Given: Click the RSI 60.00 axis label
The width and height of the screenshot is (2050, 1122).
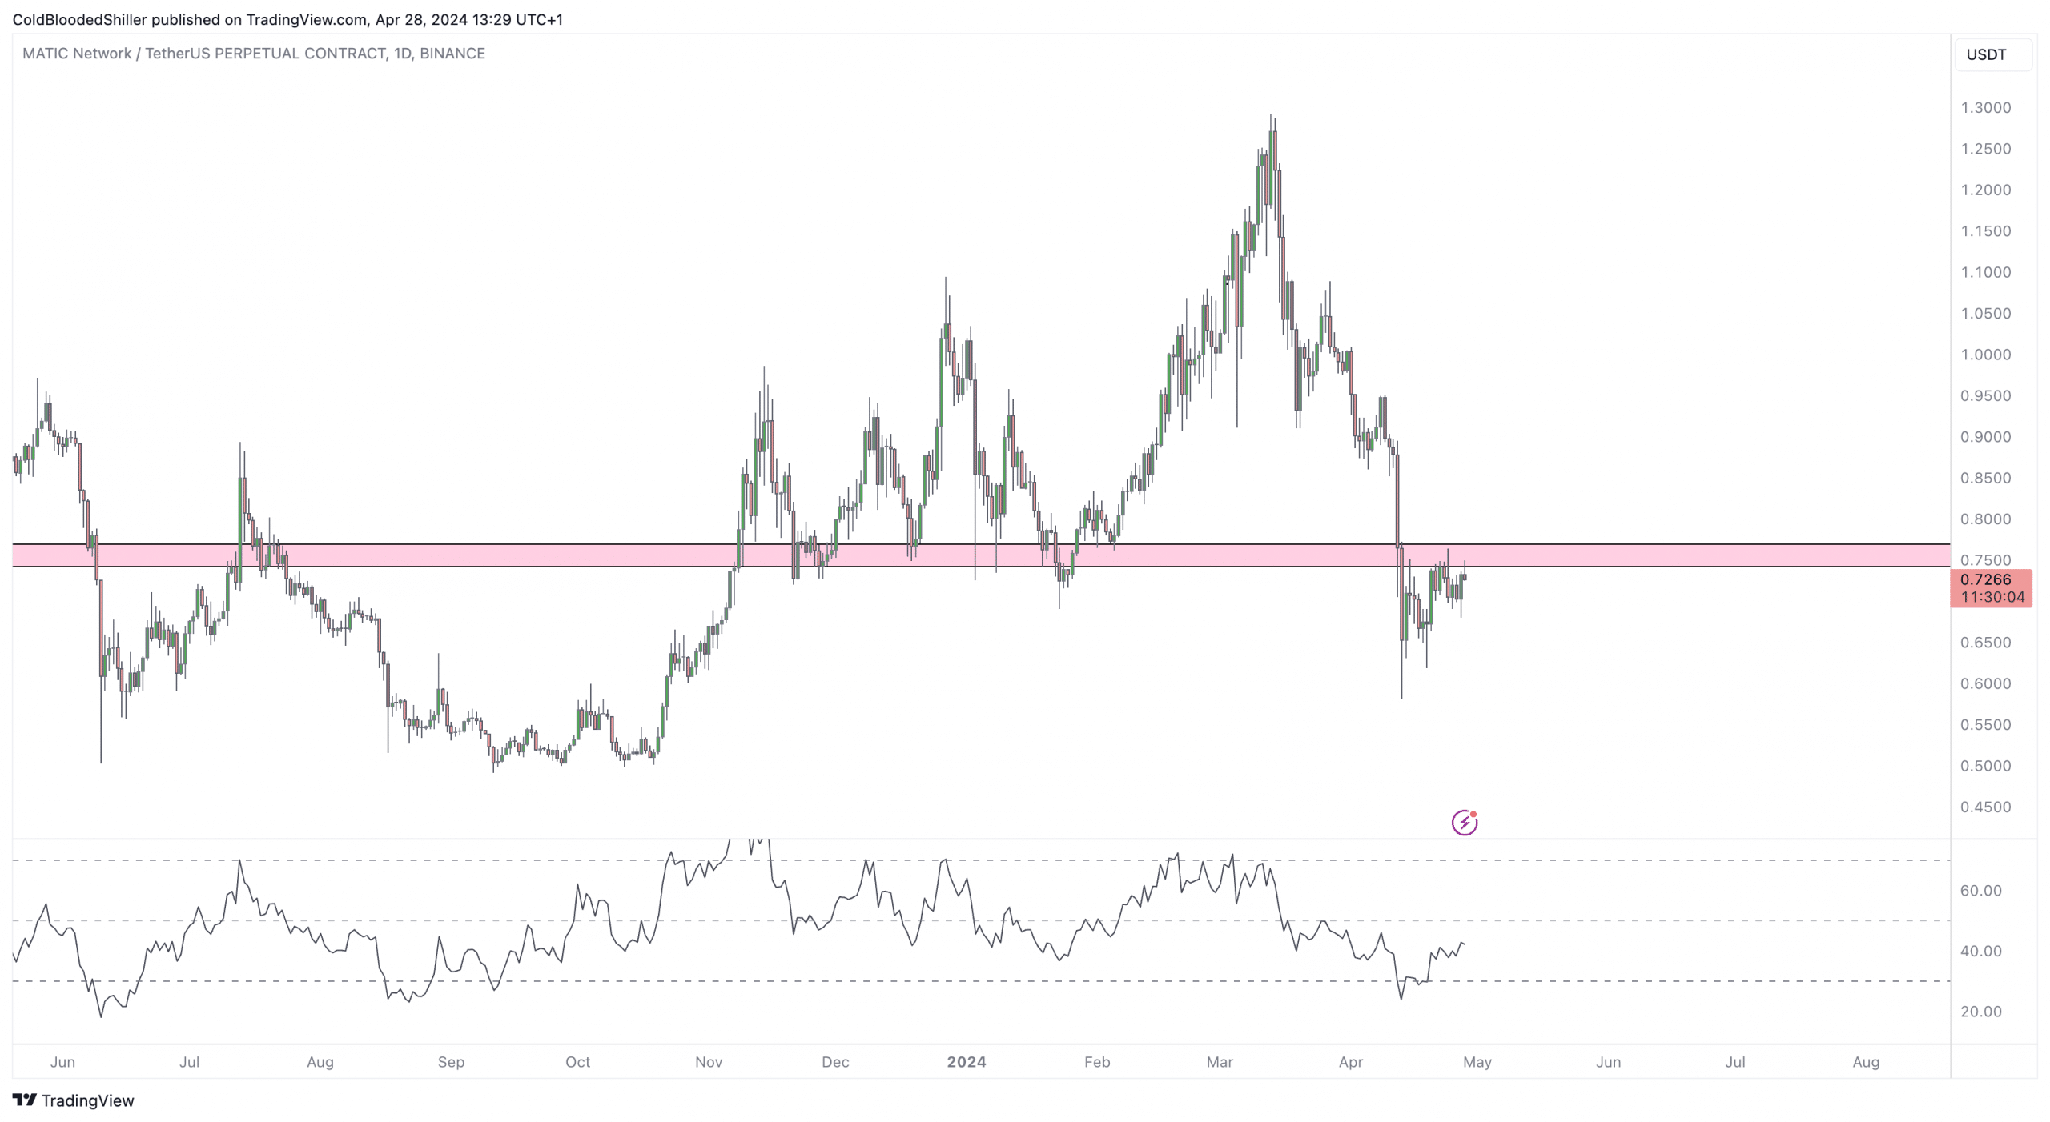Looking at the screenshot, I should (1980, 891).
